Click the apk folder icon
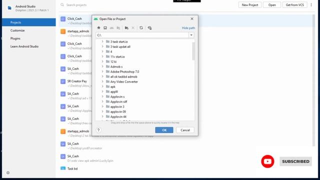320x180 pixels. 108,86
